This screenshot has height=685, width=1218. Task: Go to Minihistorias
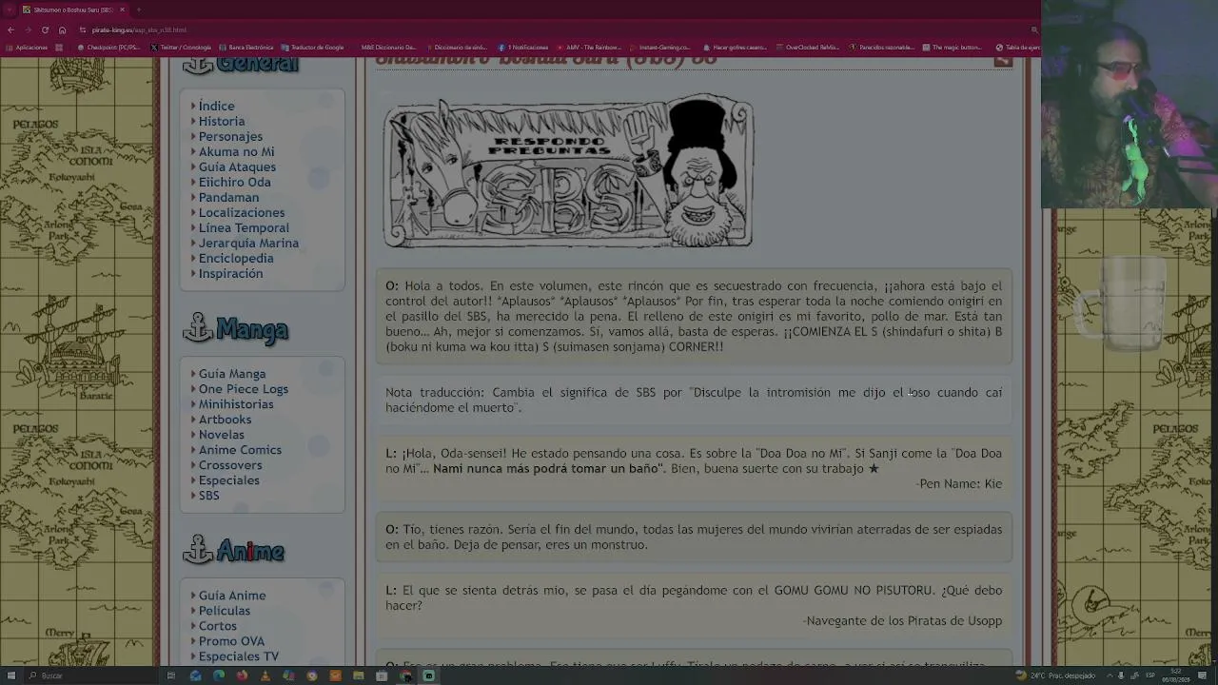(236, 404)
